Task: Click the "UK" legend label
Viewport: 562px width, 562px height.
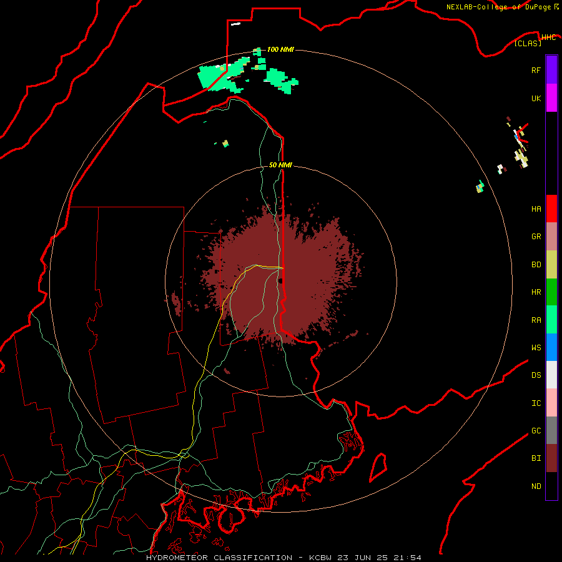Action: 536,99
